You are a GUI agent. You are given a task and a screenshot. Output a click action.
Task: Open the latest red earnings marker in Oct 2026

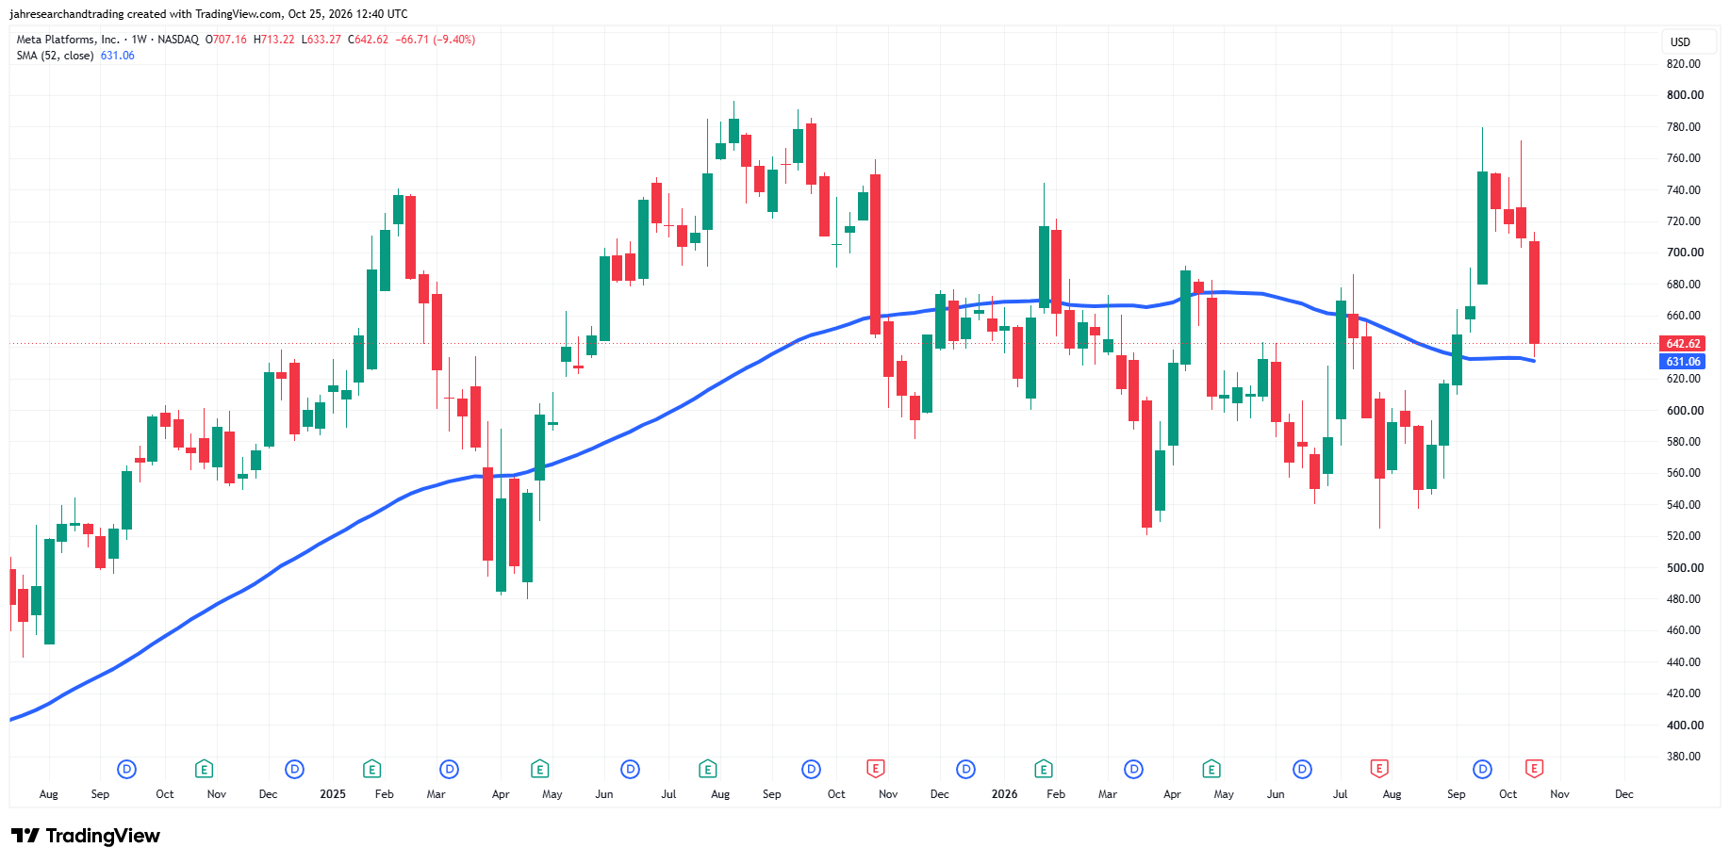(x=1534, y=769)
